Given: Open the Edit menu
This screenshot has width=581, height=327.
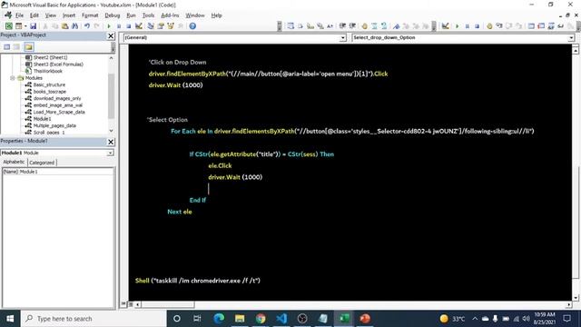Looking at the screenshot, I should 34,15.
